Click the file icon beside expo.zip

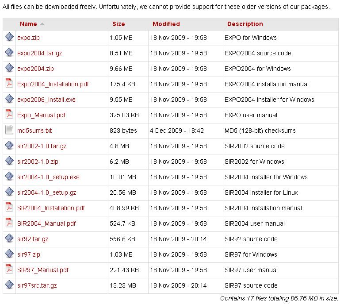(x=9, y=37)
